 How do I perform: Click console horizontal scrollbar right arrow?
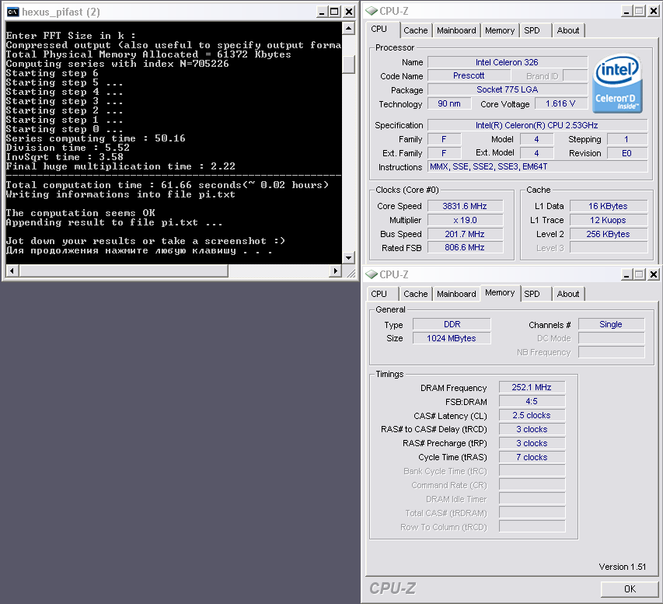coord(335,271)
